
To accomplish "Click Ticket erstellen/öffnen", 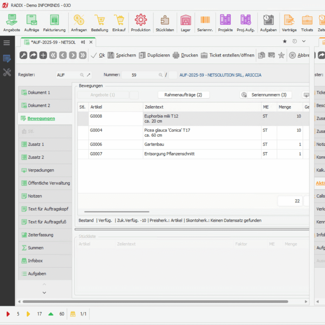I will pos(228,55).
